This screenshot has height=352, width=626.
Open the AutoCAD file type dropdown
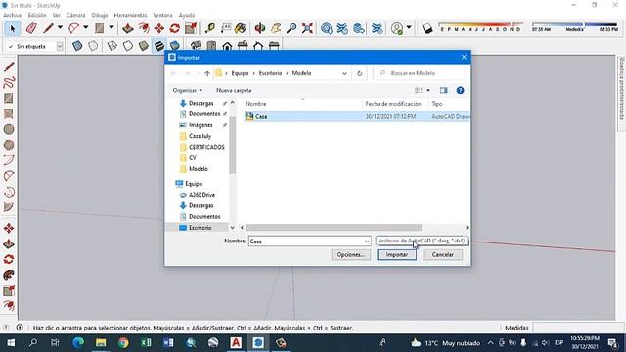click(x=422, y=241)
